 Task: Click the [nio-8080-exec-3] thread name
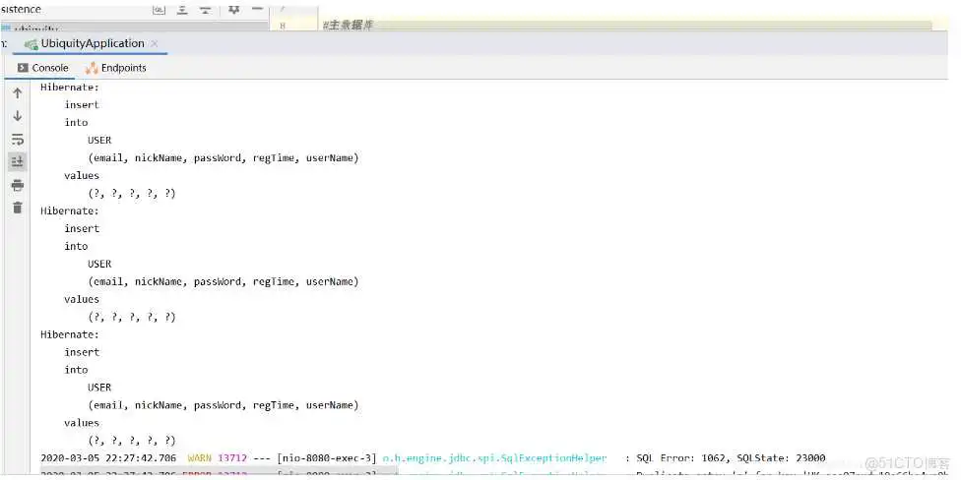[327, 458]
